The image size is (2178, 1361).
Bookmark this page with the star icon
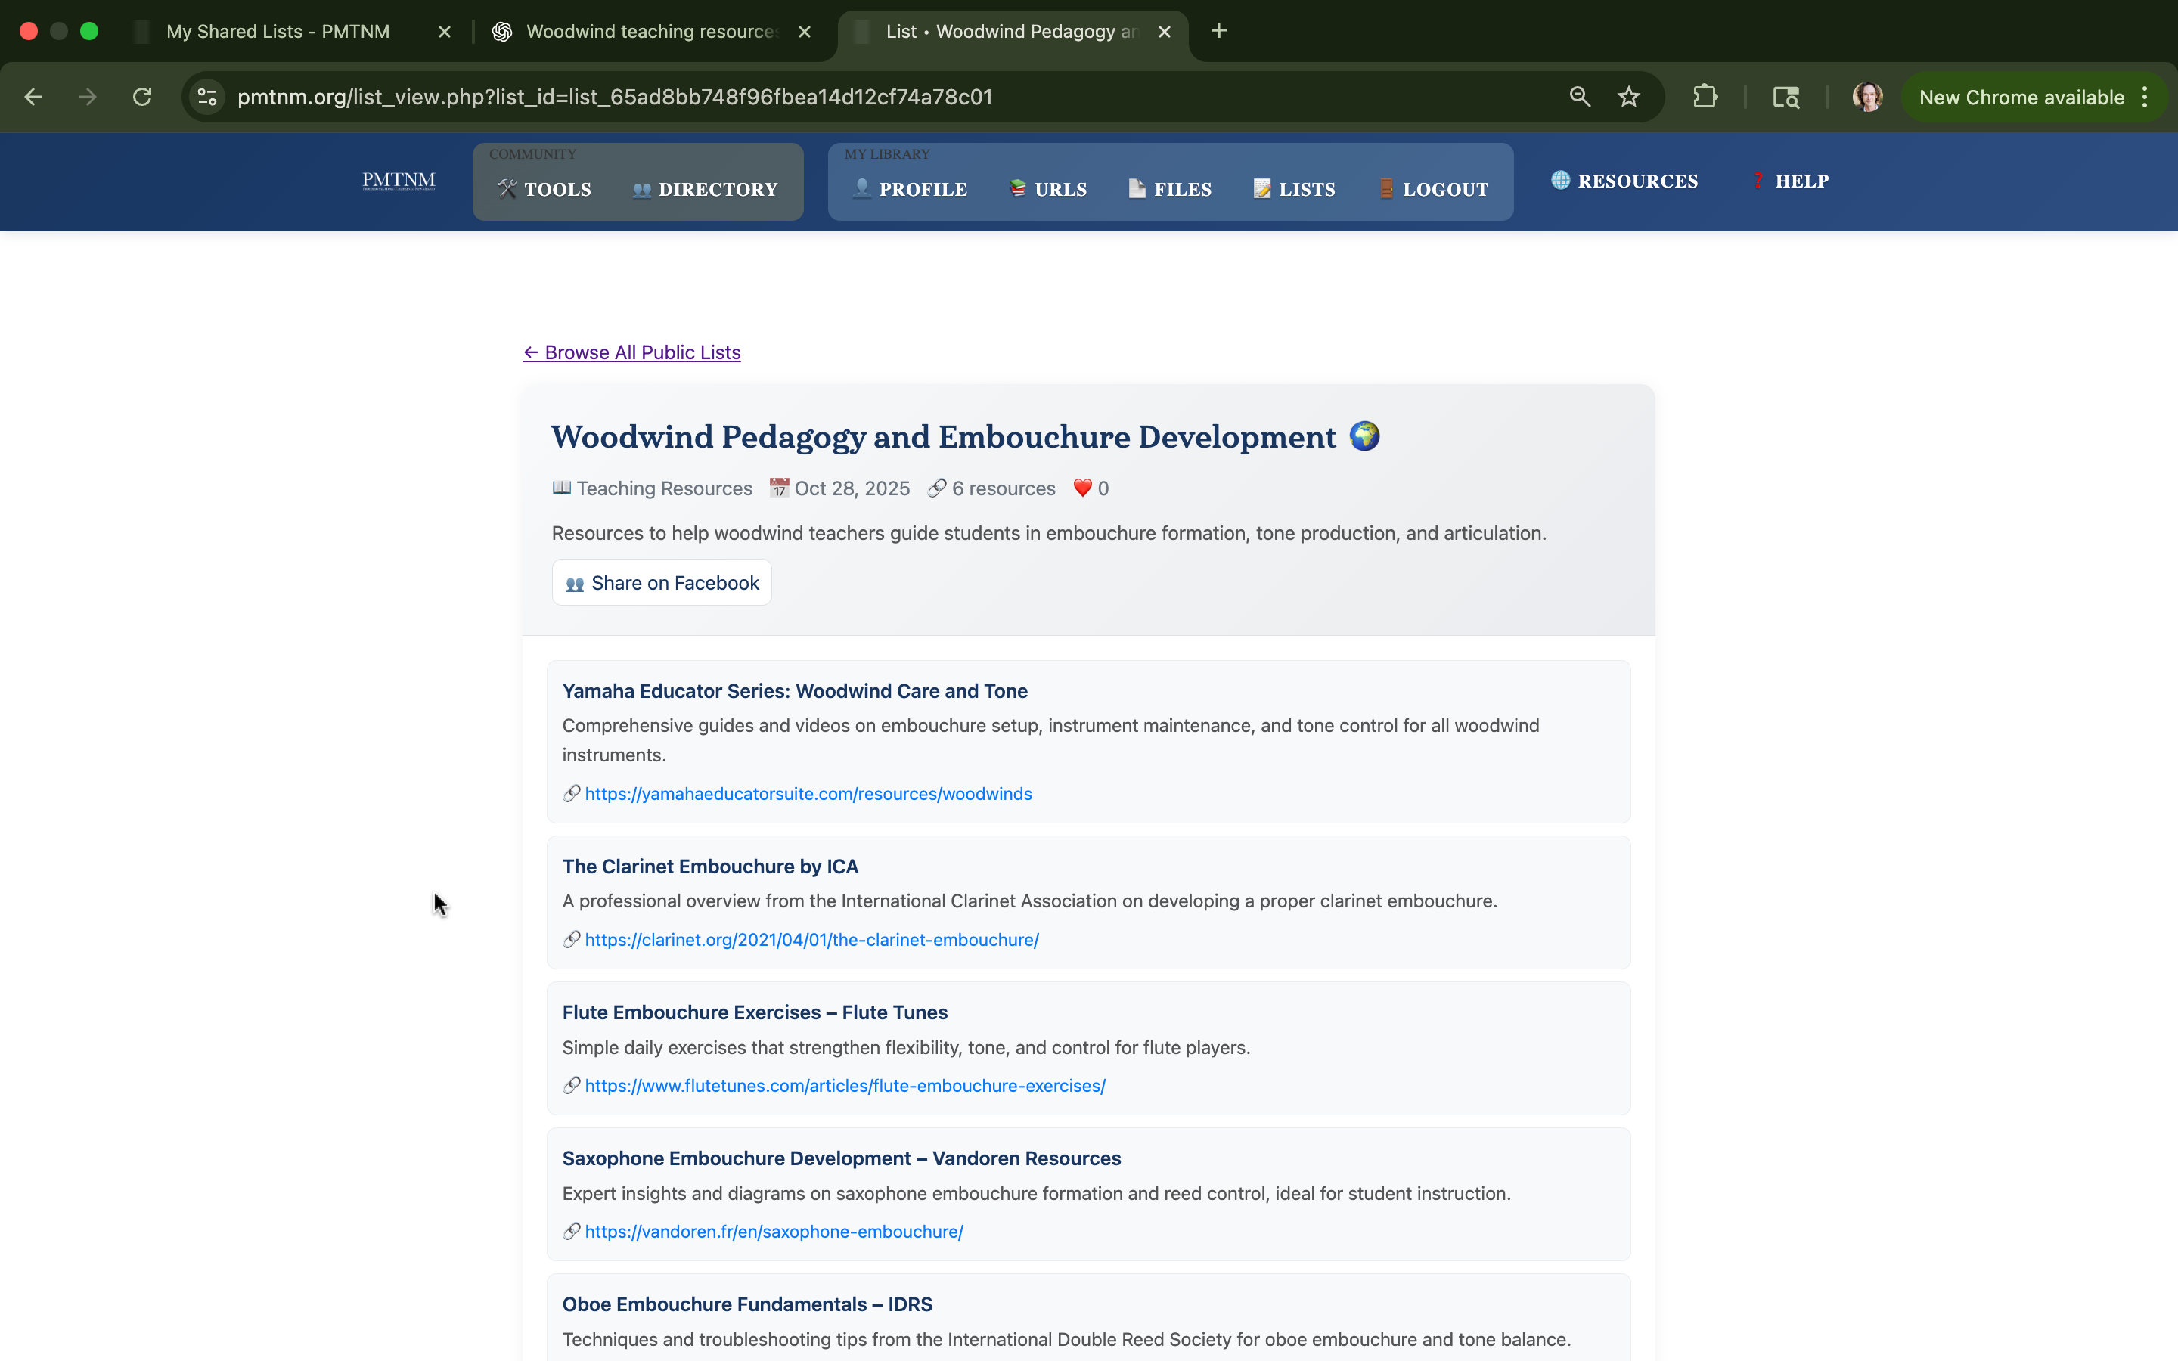click(1628, 98)
